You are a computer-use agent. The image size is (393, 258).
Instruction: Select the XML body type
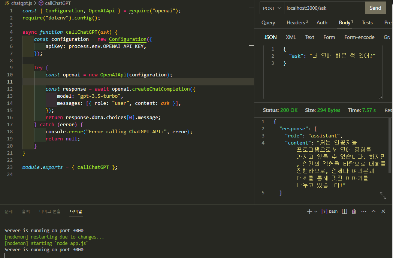[291, 37]
